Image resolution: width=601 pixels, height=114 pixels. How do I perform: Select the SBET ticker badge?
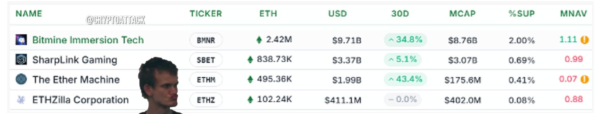coord(206,60)
